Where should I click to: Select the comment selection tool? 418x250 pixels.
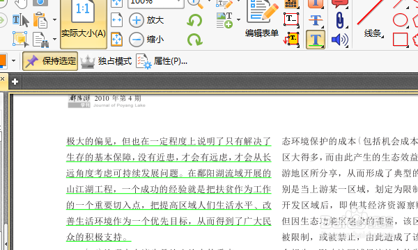click(21, 40)
